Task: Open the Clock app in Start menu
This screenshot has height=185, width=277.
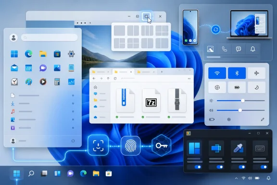Action: 14,82
